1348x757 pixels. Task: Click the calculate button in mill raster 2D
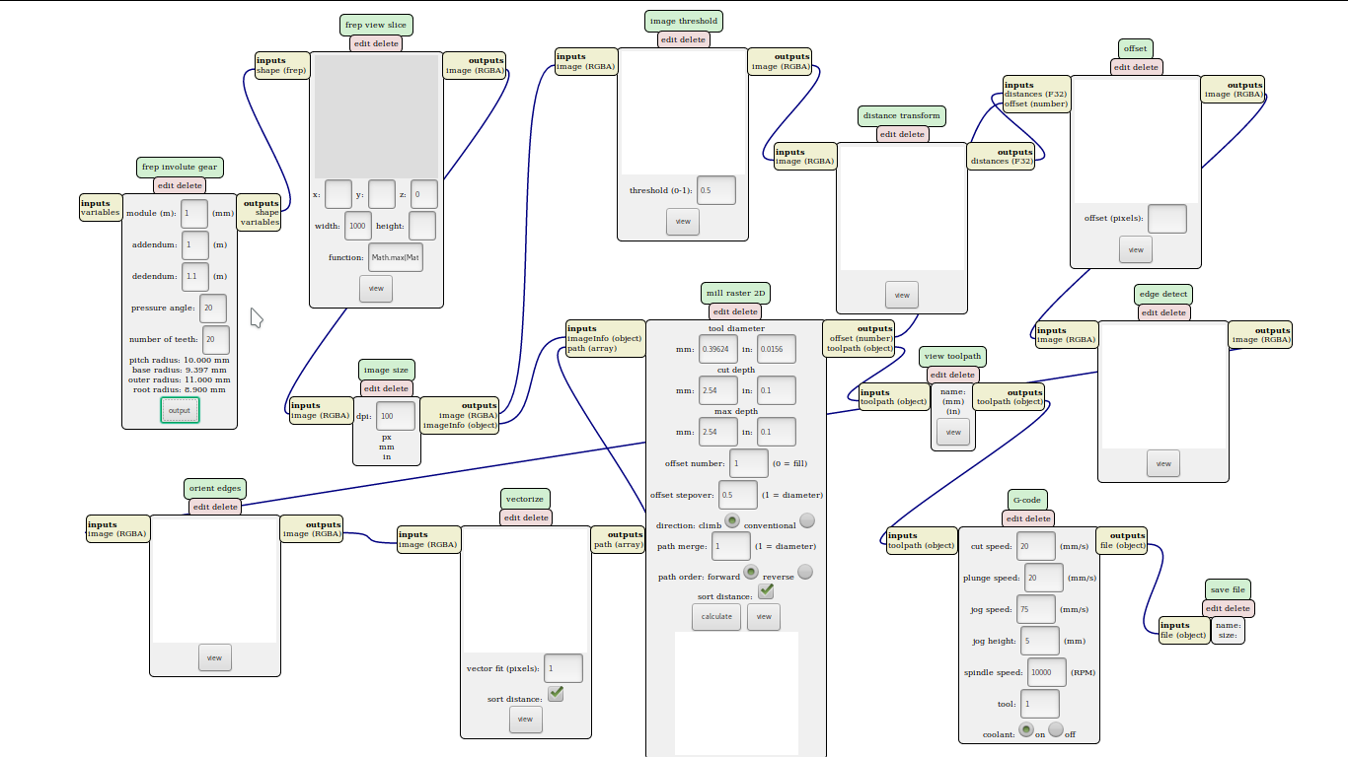tap(716, 616)
